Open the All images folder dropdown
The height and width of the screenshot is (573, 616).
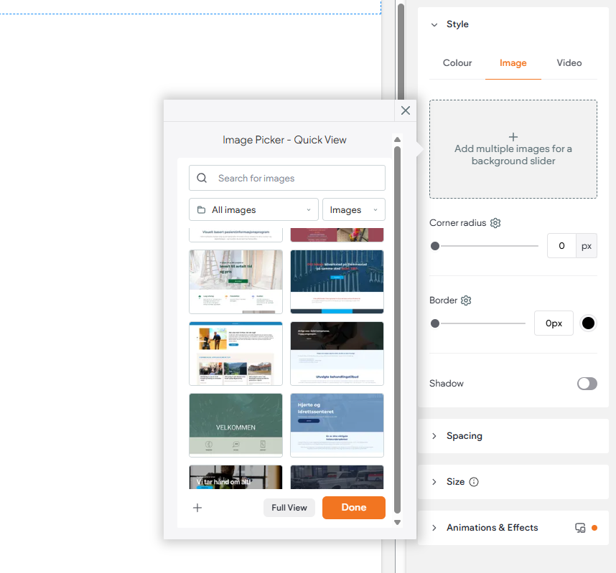click(x=253, y=209)
